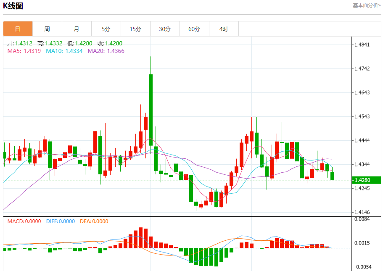Click the 1.4146 price axis label
383x271 pixels.
click(x=362, y=212)
